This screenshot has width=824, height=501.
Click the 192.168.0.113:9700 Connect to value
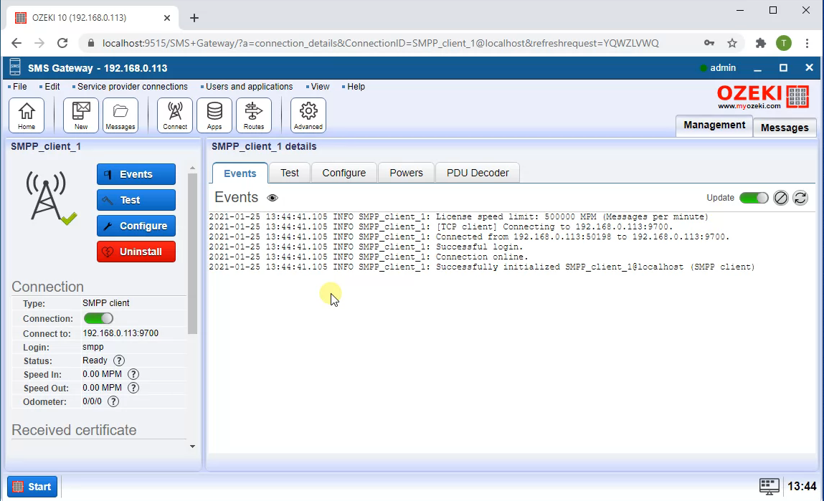point(120,333)
